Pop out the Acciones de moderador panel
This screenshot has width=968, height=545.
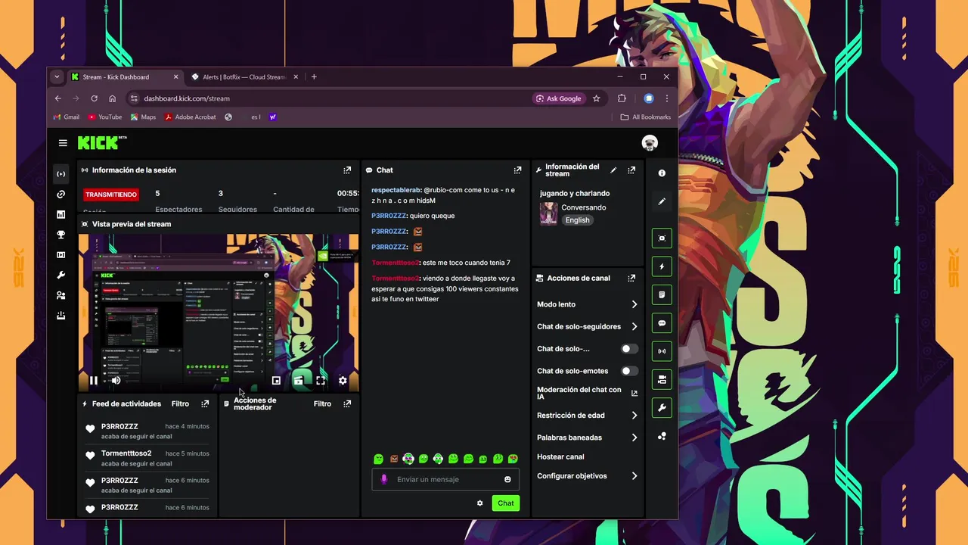347,404
